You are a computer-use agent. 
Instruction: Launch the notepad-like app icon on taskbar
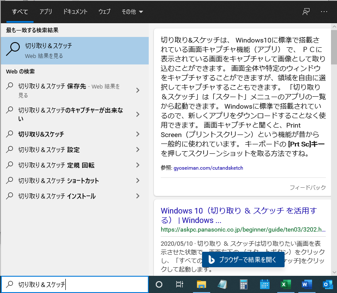coord(222,284)
